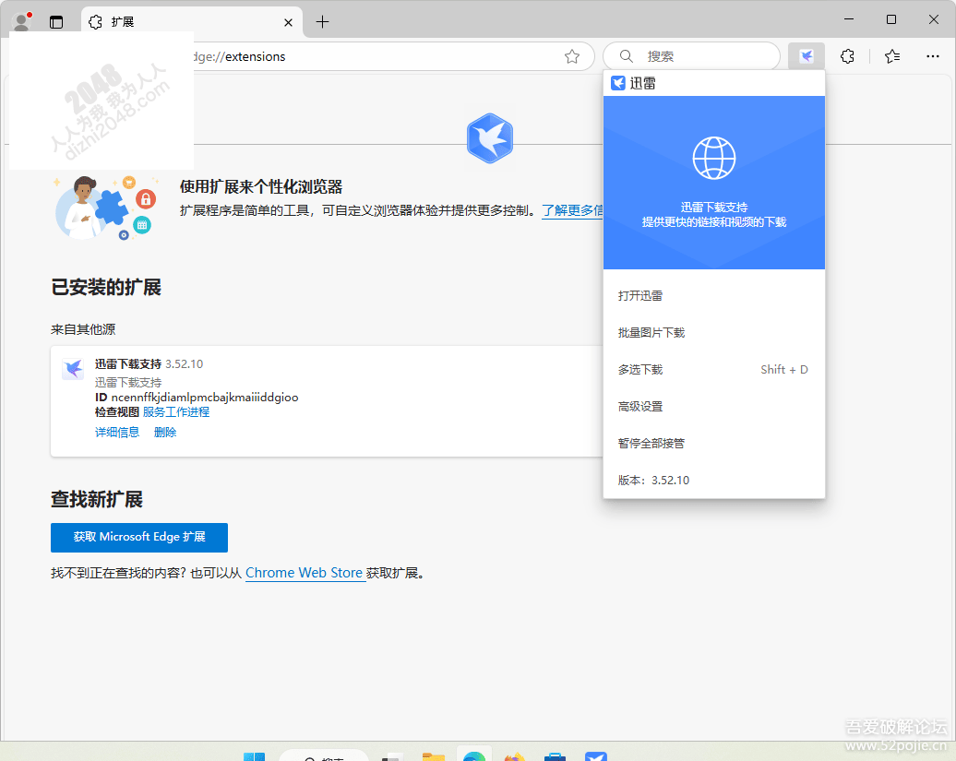956x761 pixels.
Task: Click the Extensions puzzle icon in toolbar
Action: [x=847, y=56]
